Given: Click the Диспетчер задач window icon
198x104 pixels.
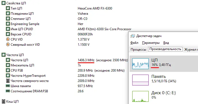Looking at the screenshot, I should (x=133, y=36).
